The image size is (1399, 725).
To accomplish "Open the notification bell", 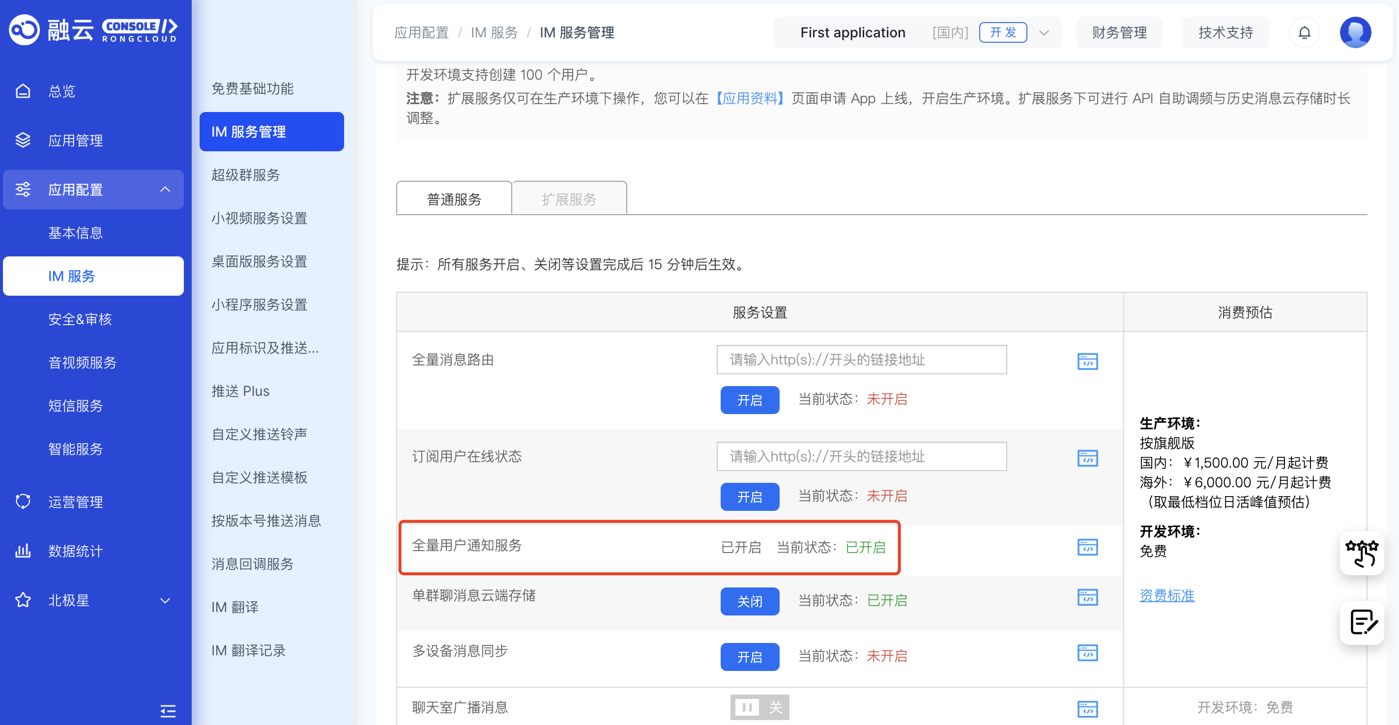I will [1304, 32].
